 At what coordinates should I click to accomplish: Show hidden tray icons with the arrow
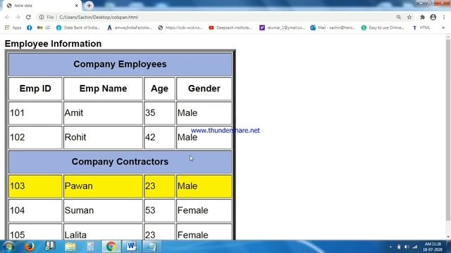point(390,247)
